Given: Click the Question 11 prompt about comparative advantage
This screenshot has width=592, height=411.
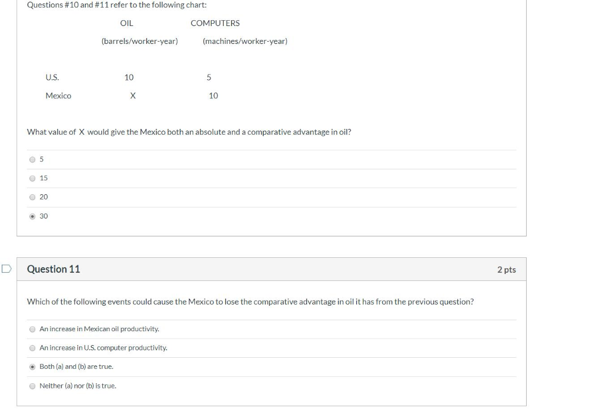Looking at the screenshot, I should 250,301.
